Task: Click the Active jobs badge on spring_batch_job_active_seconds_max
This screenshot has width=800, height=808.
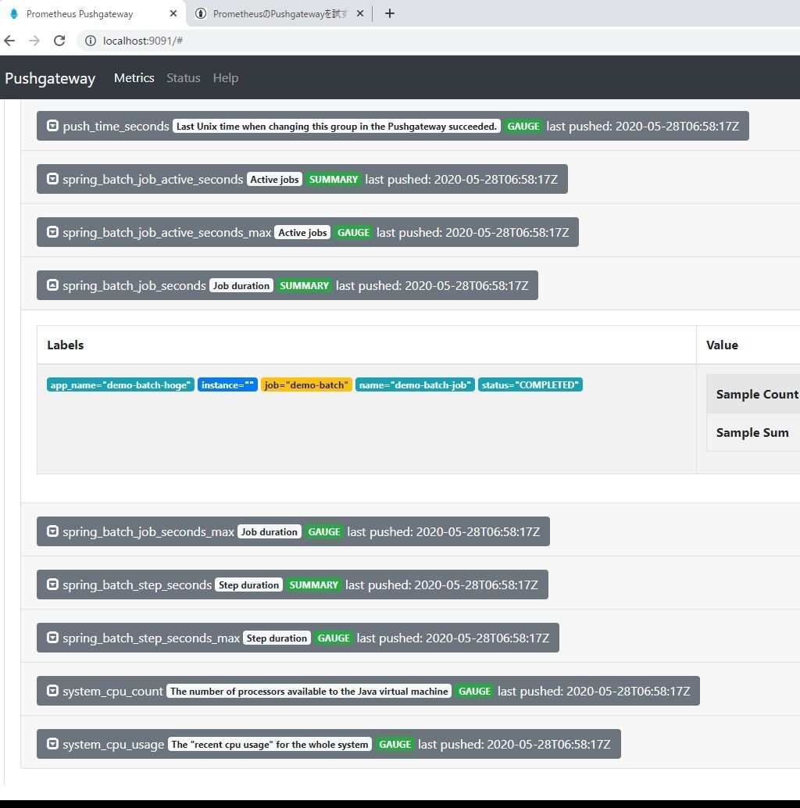Action: tap(302, 232)
